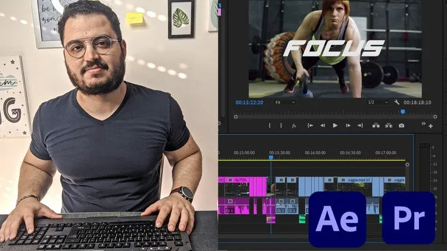This screenshot has height=251, width=447.
Task: Click the right zoom scroll bar handle
Action: 435,117
